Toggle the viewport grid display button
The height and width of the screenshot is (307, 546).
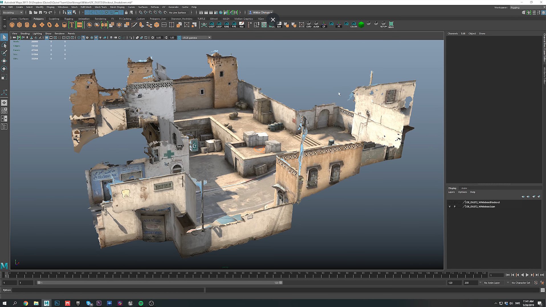[47, 38]
